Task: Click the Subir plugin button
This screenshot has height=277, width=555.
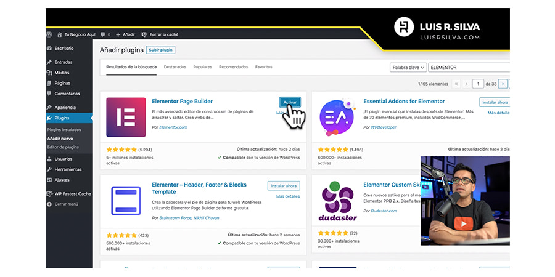Action: (161, 50)
